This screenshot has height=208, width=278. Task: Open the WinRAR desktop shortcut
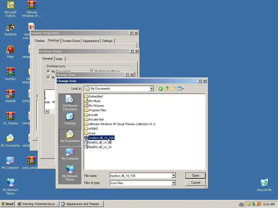coord(10,96)
